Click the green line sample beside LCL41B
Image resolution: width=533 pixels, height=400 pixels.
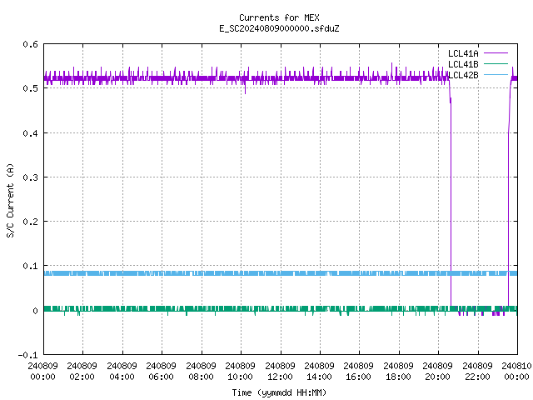point(496,64)
